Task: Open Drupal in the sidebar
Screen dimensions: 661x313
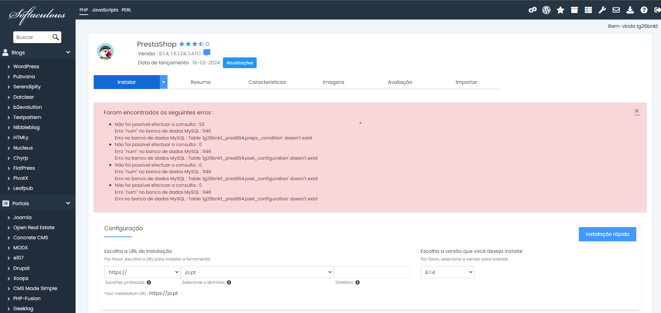Action: point(21,268)
